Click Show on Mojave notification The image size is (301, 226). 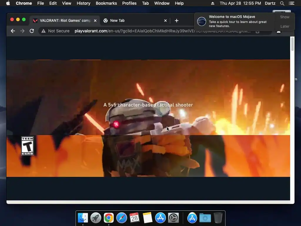tap(285, 17)
